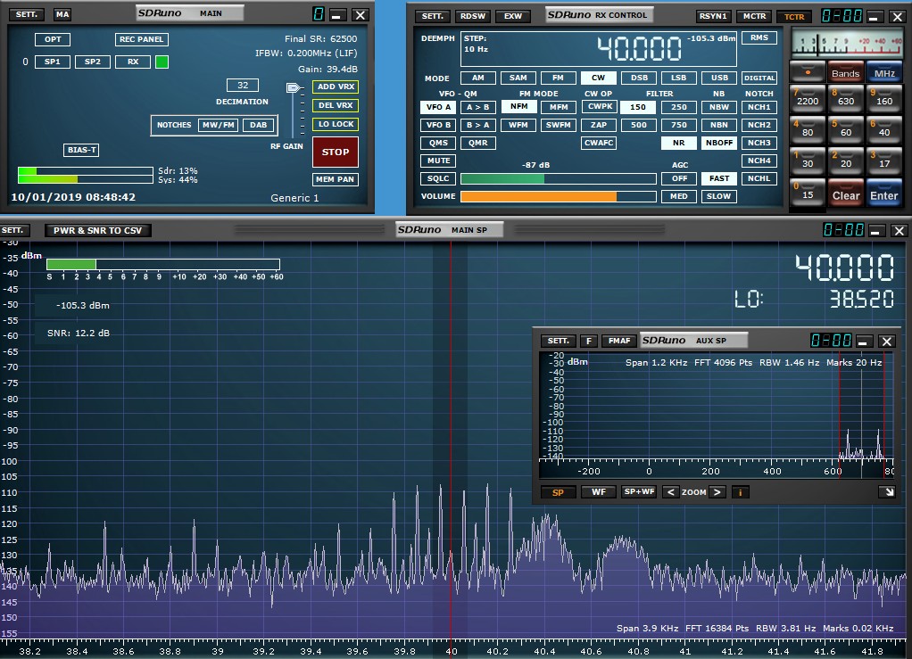
Task: Enable NCH1 notch filter
Action: [759, 107]
